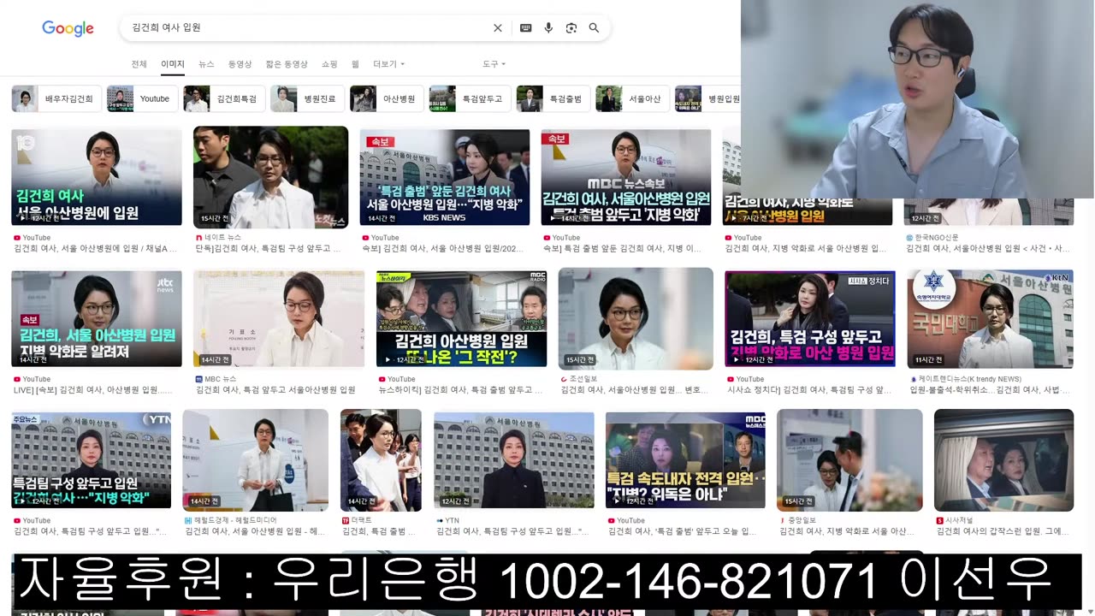This screenshot has width=1095, height=616.
Task: Open the 네이트 뉴스 image result thumbnail
Action: click(x=270, y=177)
